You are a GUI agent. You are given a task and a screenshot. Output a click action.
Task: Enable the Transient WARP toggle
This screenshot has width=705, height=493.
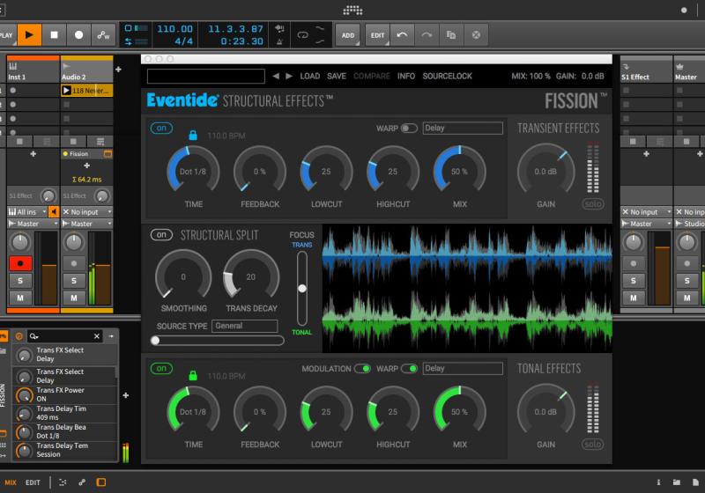coord(409,129)
